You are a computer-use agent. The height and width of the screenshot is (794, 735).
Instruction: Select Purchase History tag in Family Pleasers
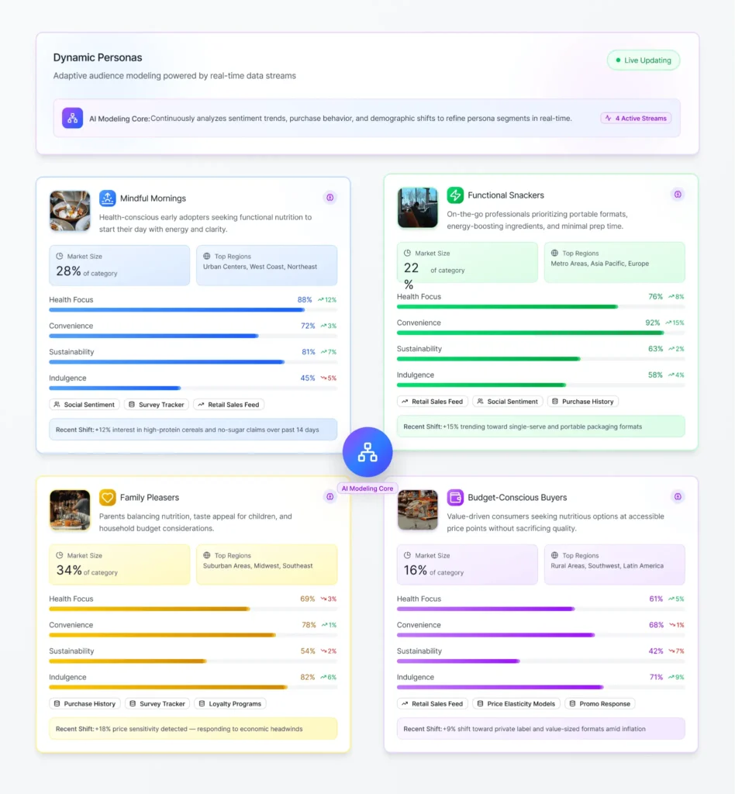(x=85, y=704)
